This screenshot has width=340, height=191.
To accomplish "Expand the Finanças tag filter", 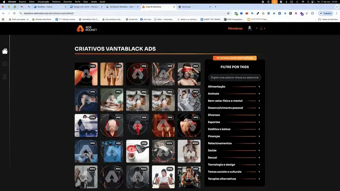I will point(259,136).
